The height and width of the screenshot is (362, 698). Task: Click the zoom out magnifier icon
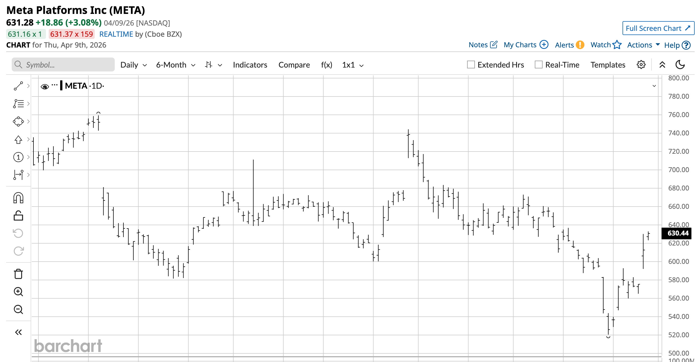pos(18,309)
